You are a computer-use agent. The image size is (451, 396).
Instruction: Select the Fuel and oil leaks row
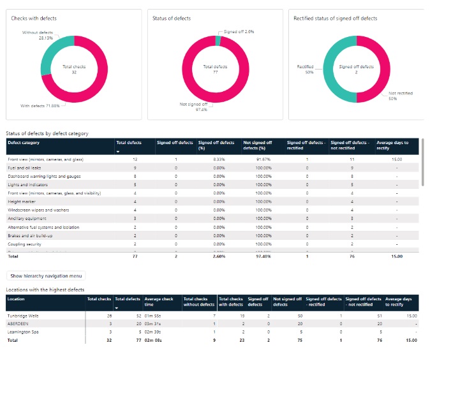click(x=212, y=168)
